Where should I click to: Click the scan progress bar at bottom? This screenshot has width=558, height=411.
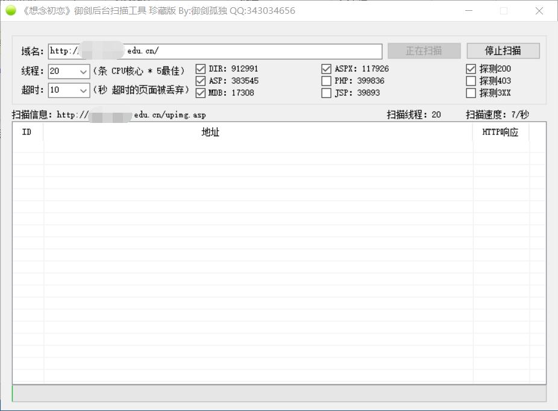(279, 394)
